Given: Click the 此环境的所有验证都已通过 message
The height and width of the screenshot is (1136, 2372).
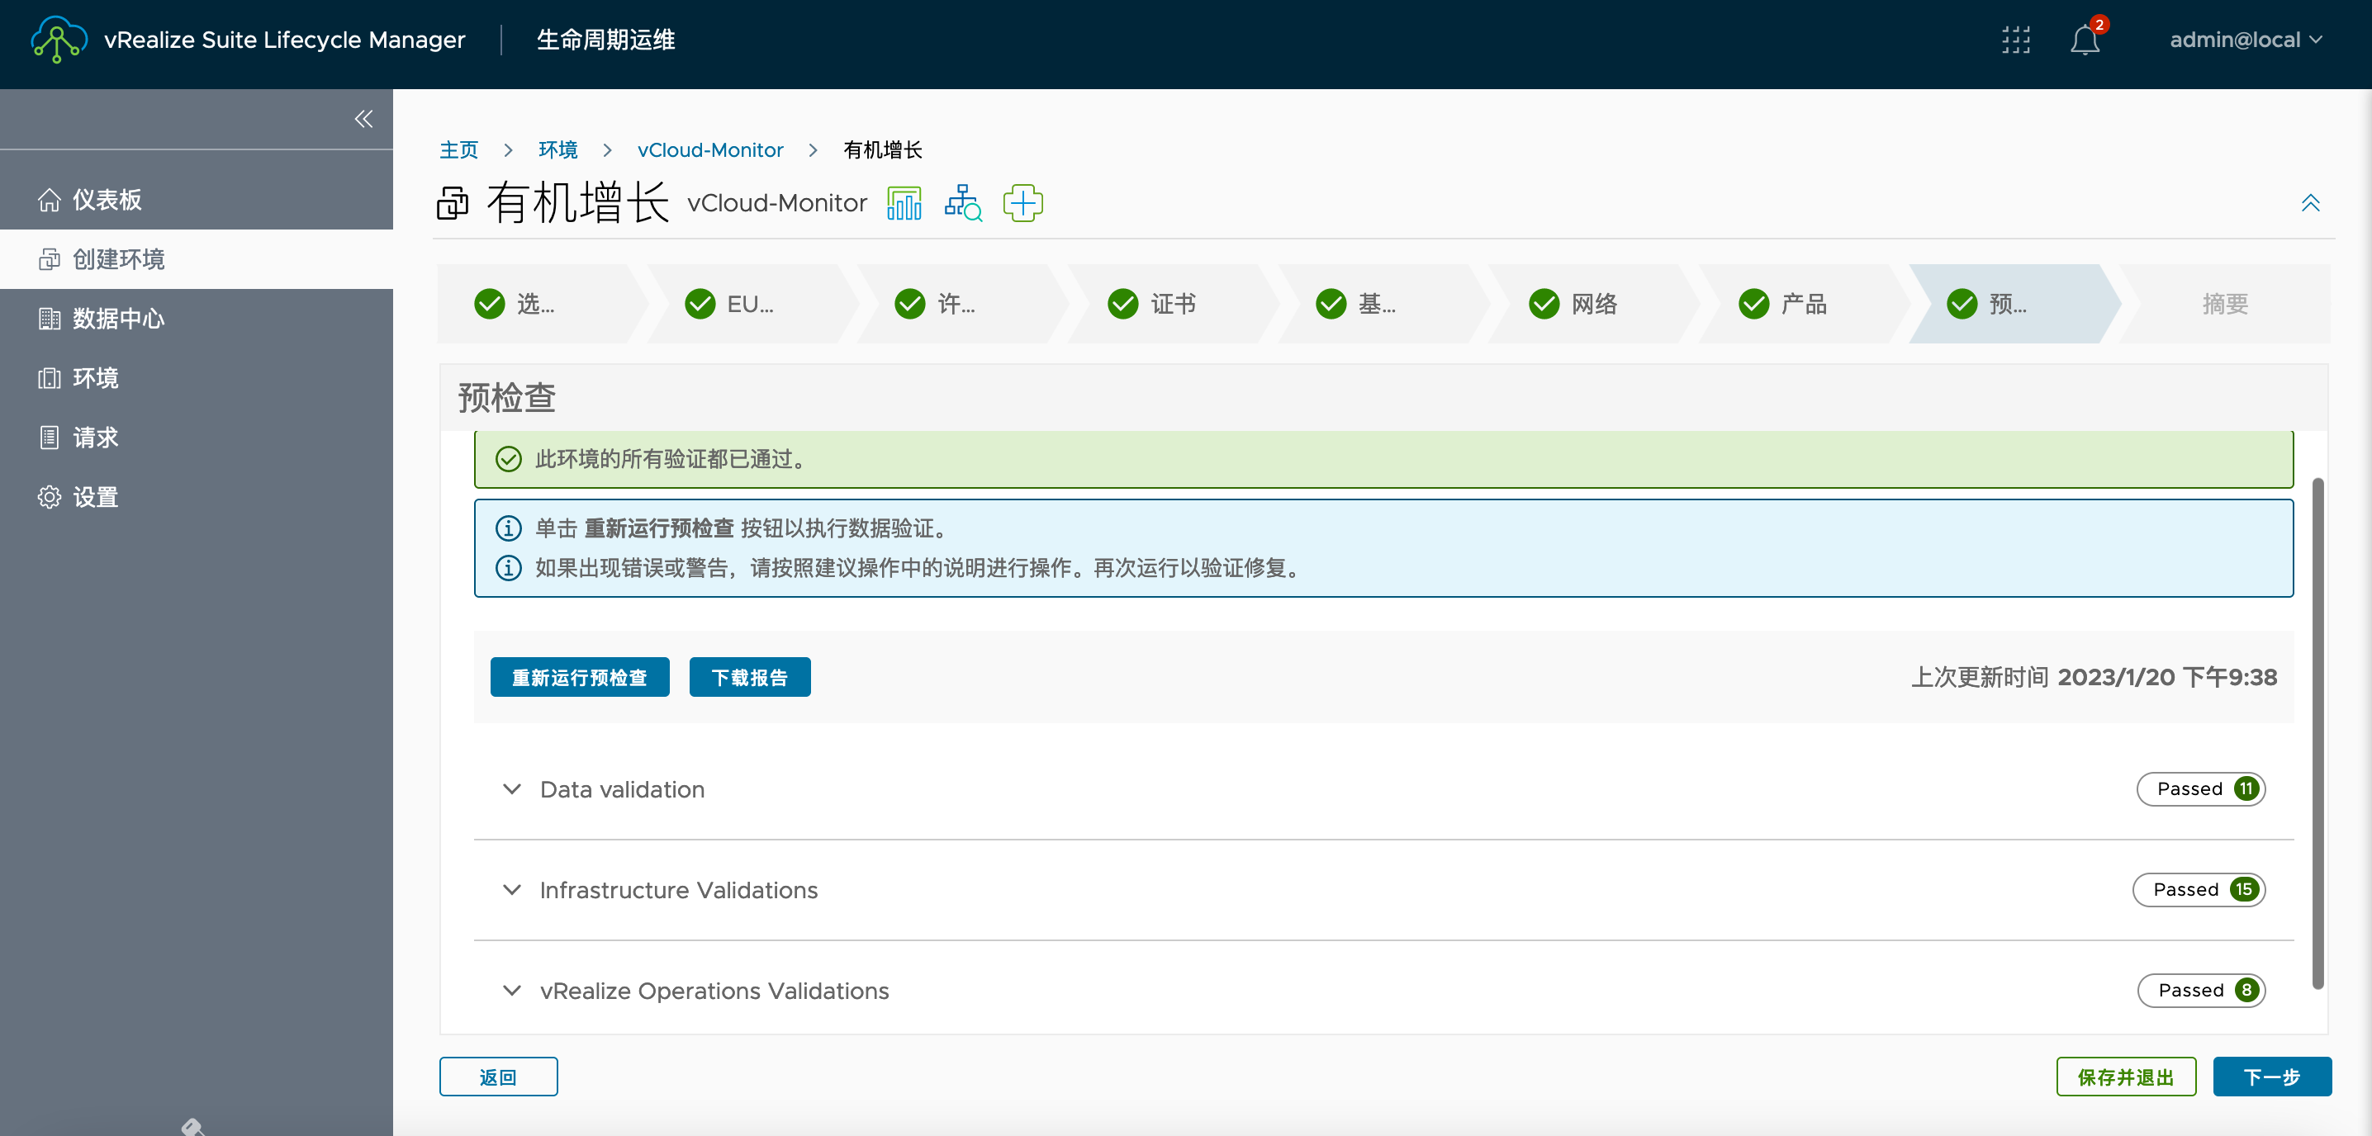Looking at the screenshot, I should [671, 459].
